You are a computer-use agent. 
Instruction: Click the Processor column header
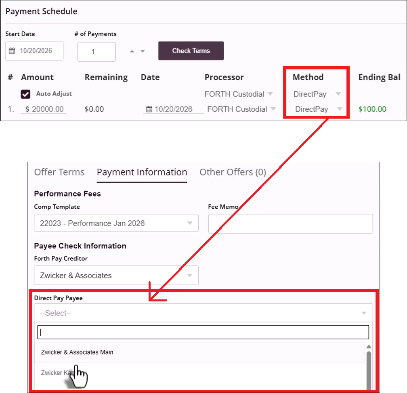pos(224,77)
